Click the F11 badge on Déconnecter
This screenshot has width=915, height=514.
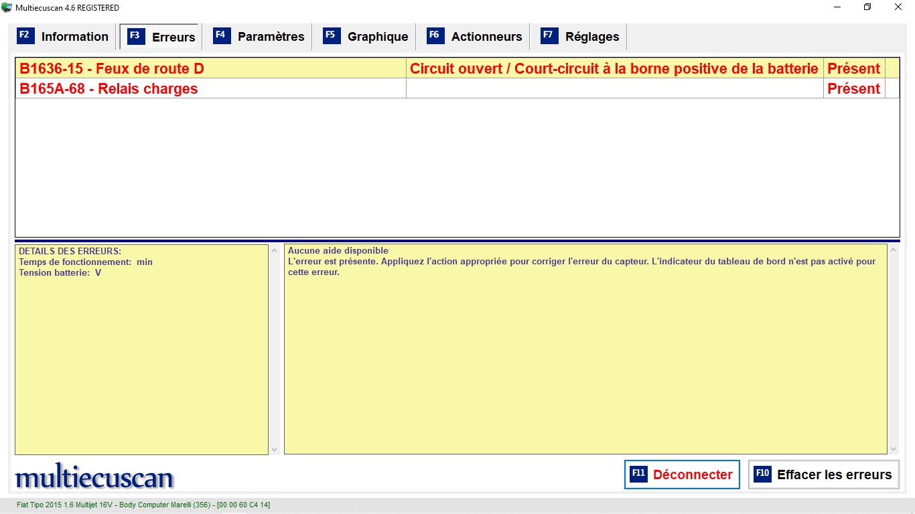(x=639, y=474)
